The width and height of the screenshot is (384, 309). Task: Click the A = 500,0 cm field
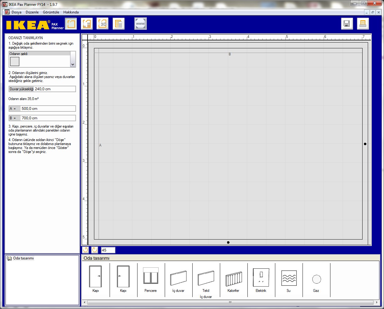pos(42,109)
